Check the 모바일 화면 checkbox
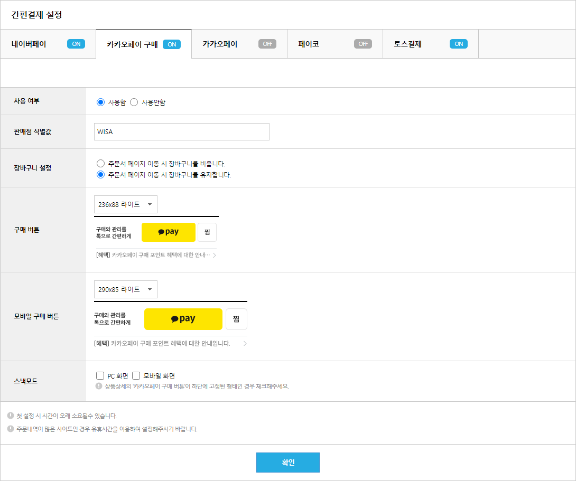 pos(136,376)
